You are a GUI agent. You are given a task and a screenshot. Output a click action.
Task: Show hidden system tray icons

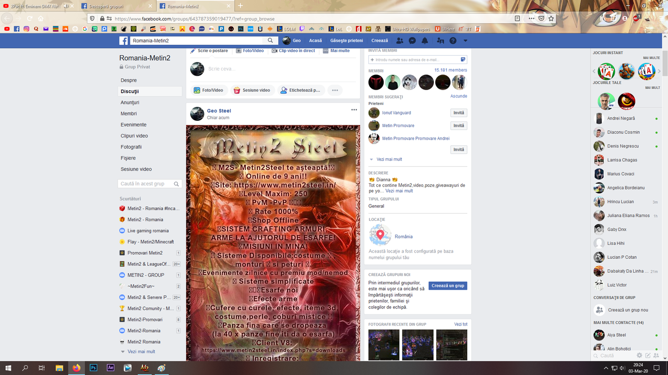606,368
